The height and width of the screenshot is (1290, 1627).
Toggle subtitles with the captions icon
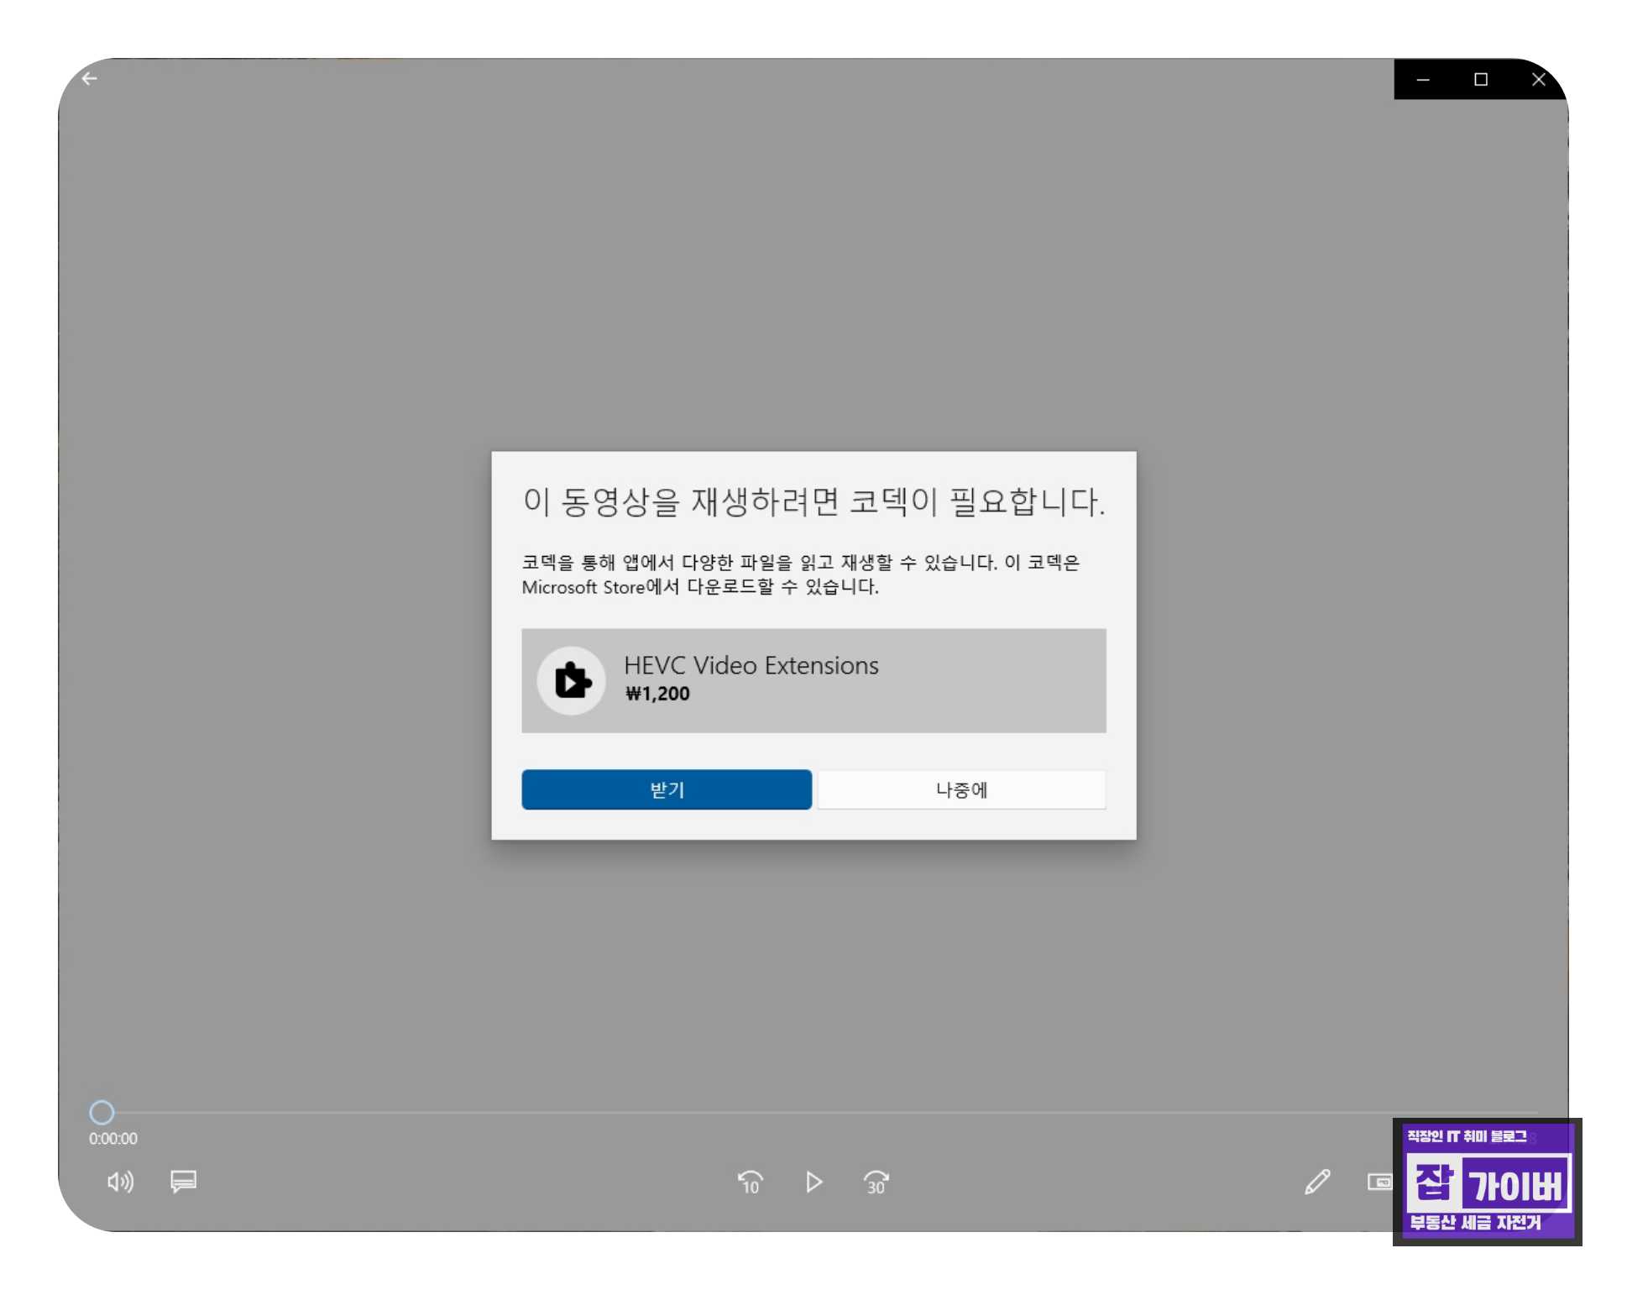[183, 1183]
